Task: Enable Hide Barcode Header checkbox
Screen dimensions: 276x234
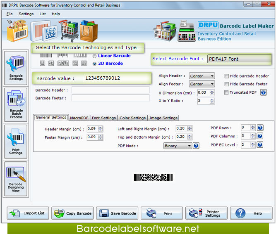Action: point(226,76)
